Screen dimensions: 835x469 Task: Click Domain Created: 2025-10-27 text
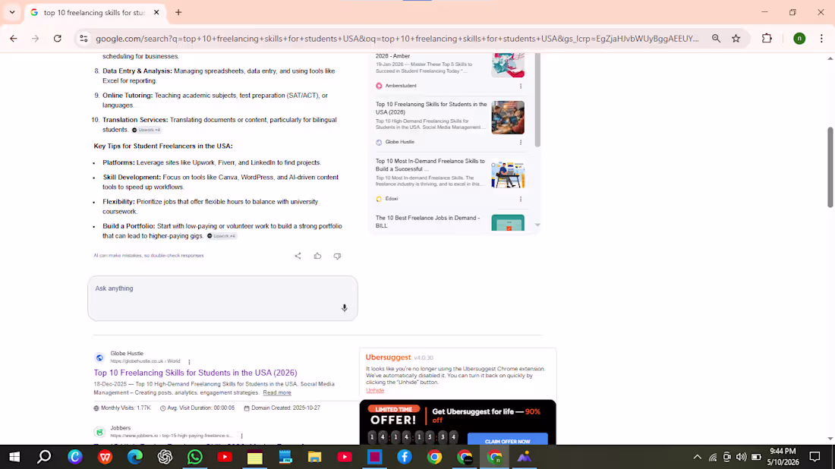[285, 408]
